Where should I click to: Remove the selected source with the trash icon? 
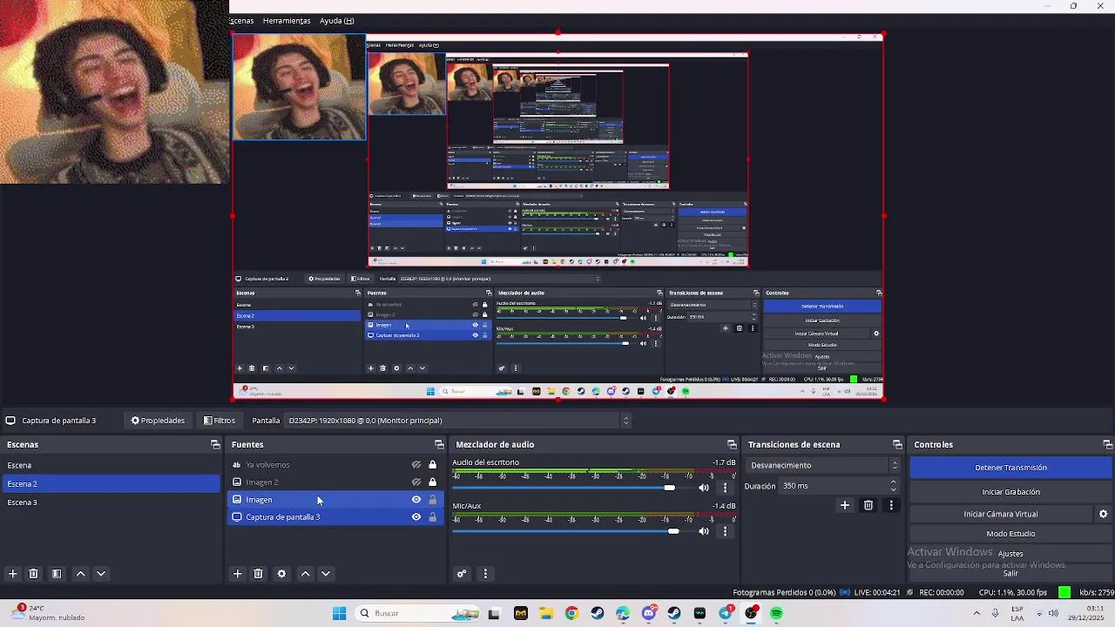pos(258,574)
